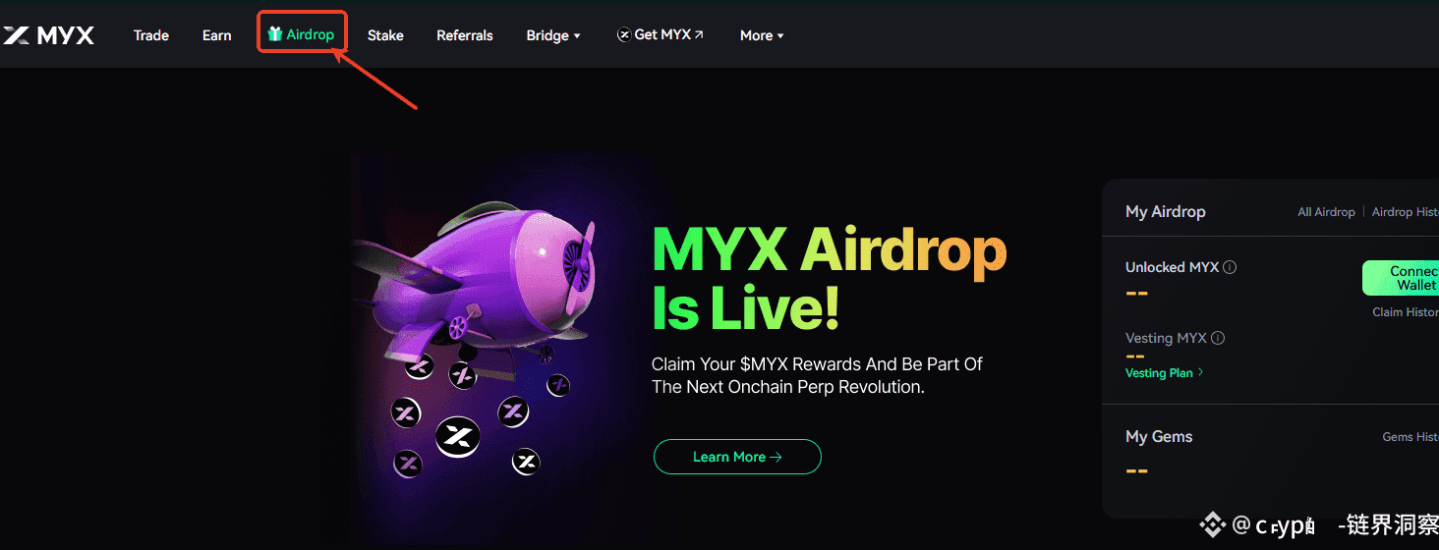The height and width of the screenshot is (550, 1439).
Task: Click the MYX coin icon before Get MYX
Action: tap(623, 34)
